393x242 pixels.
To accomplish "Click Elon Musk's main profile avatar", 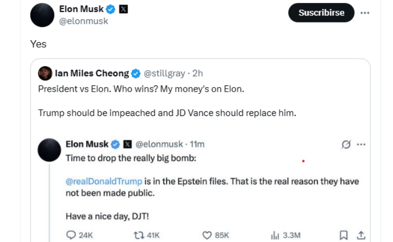I will [x=42, y=15].
